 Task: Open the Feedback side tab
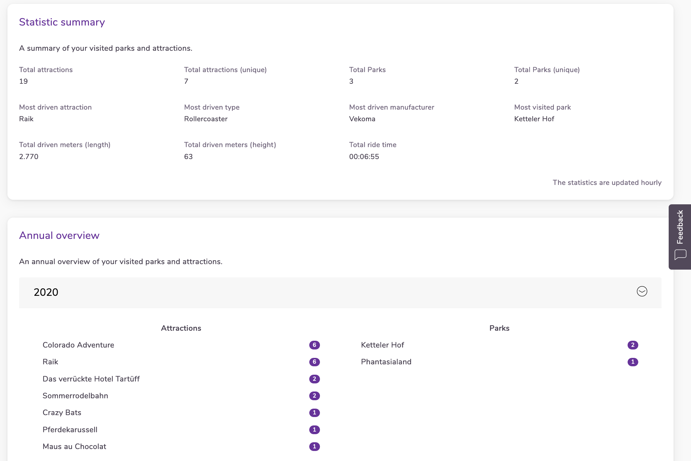[x=680, y=227]
